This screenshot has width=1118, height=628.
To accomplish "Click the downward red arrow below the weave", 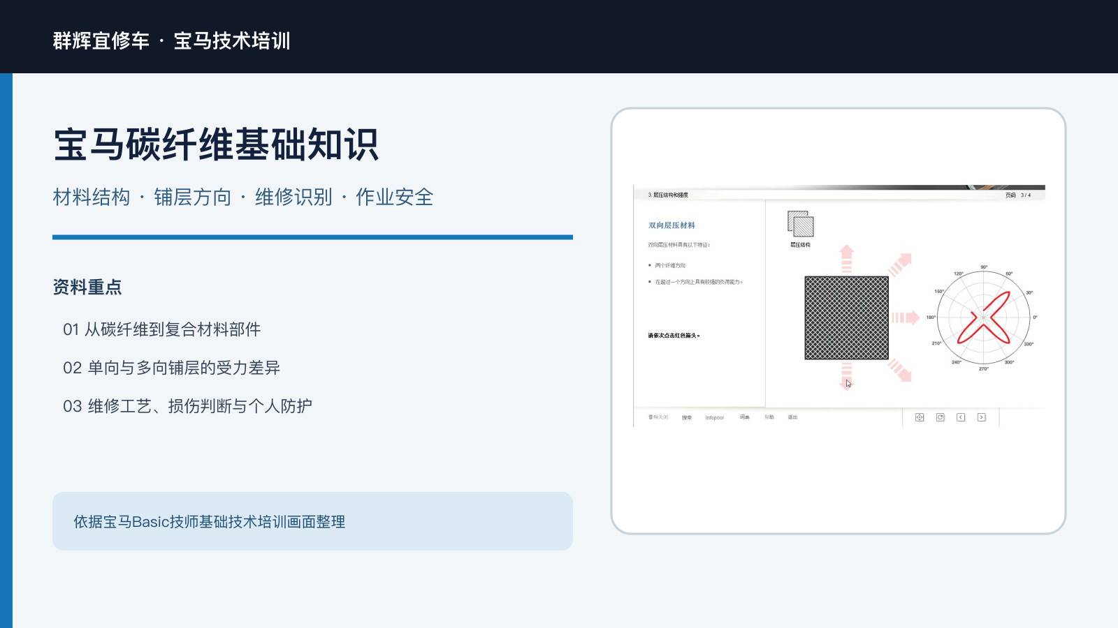I will point(847,376).
